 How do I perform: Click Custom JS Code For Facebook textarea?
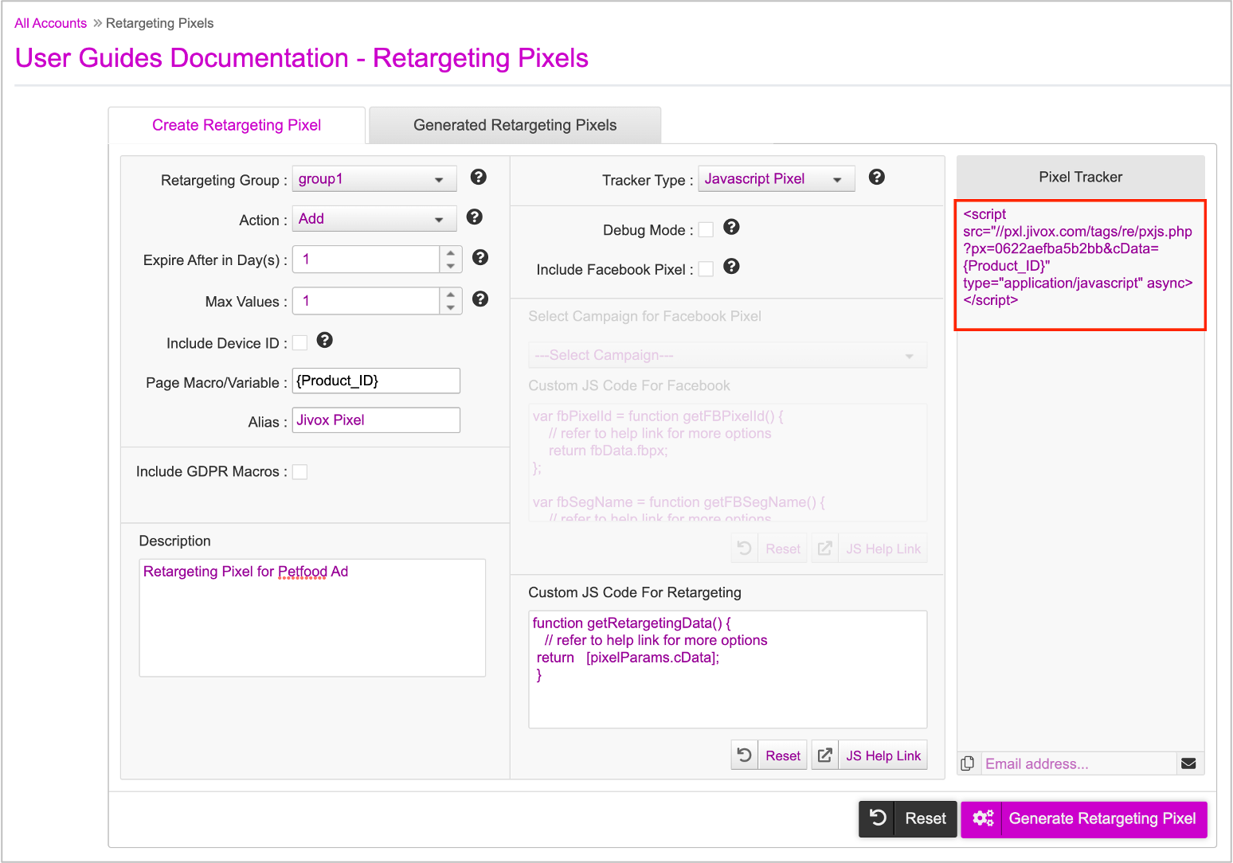pyautogui.click(x=728, y=463)
